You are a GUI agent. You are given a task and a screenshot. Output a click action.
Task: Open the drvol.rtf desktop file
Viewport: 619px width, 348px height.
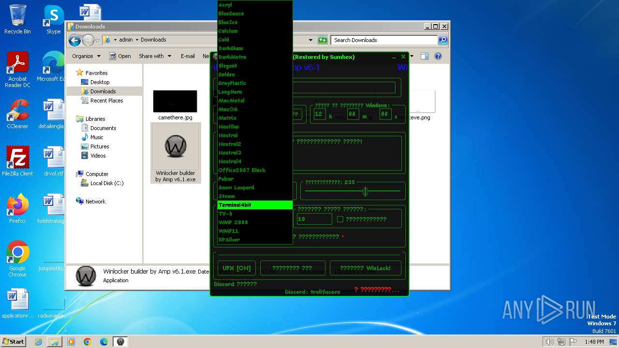(x=53, y=161)
